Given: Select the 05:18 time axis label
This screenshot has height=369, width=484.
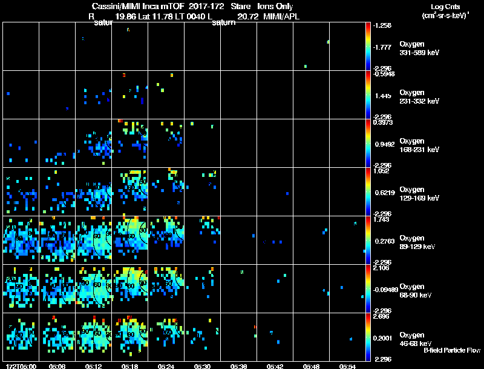Looking at the screenshot, I should coord(129,366).
